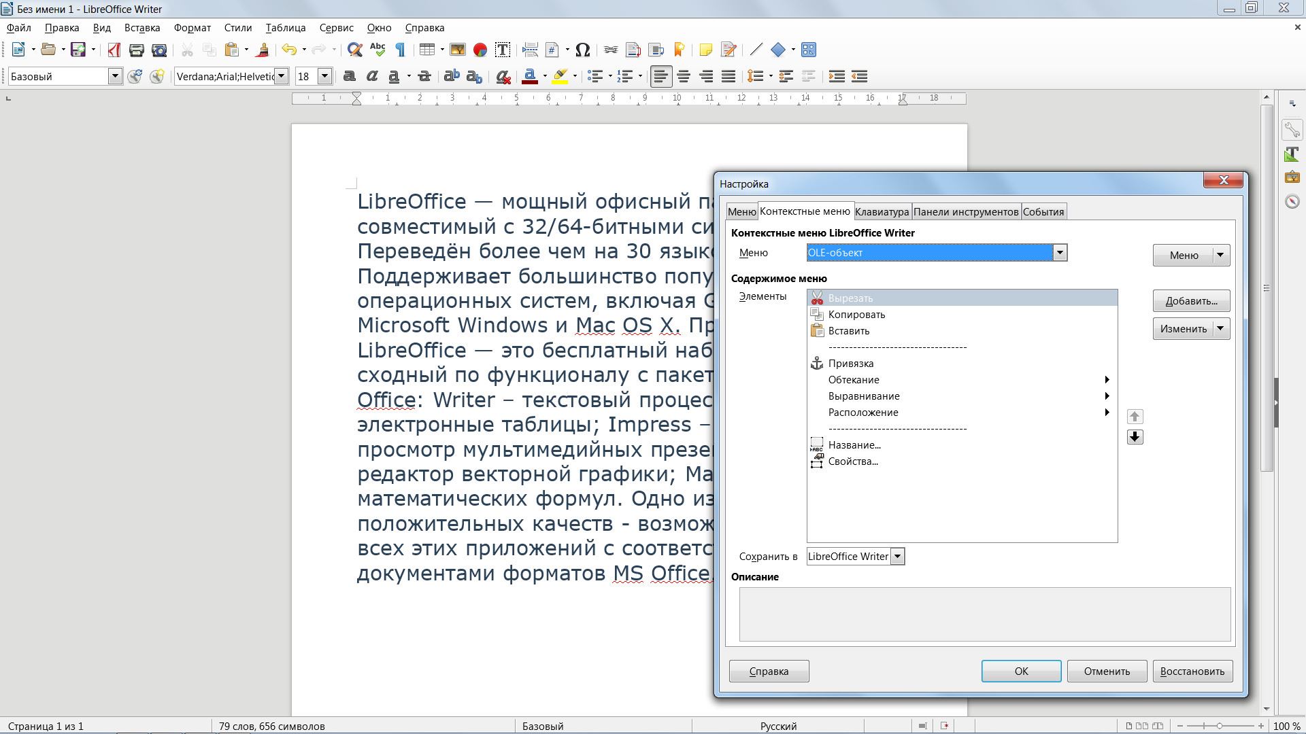Open the OLE-объект menu combo box

(x=937, y=253)
